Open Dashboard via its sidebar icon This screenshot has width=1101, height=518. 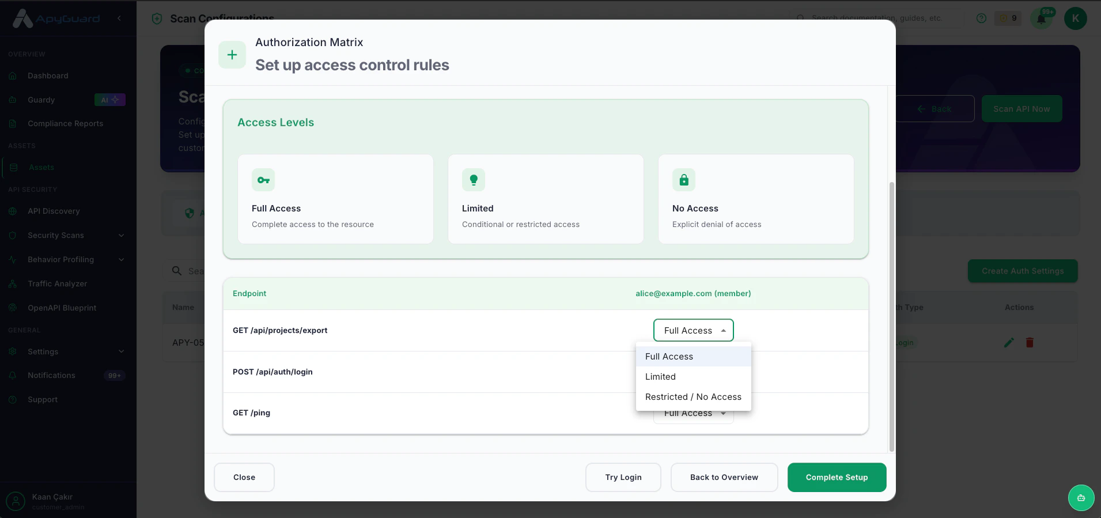(x=13, y=75)
